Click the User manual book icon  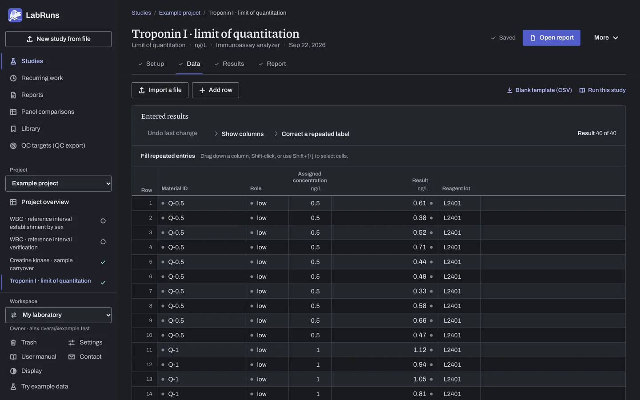coord(13,357)
